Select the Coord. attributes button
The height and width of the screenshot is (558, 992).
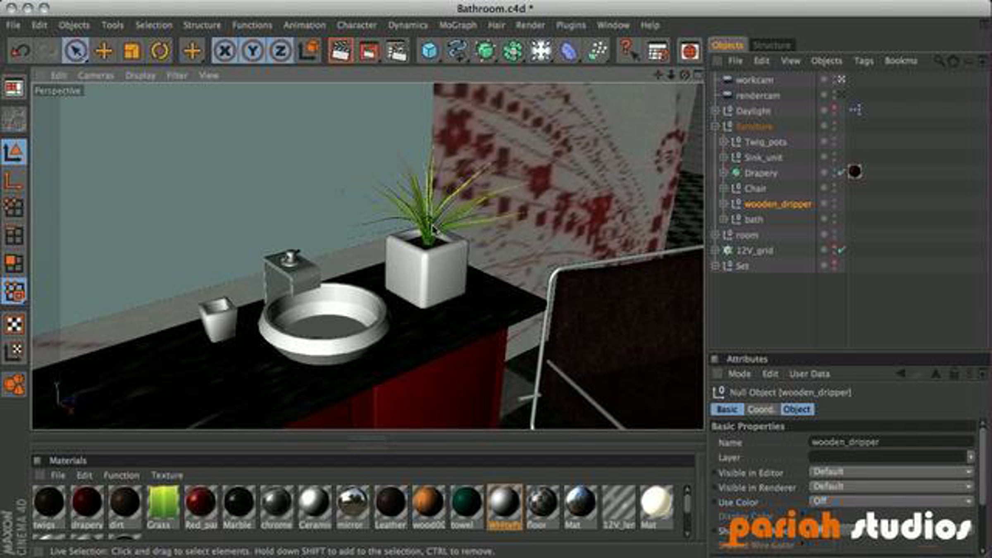(761, 409)
